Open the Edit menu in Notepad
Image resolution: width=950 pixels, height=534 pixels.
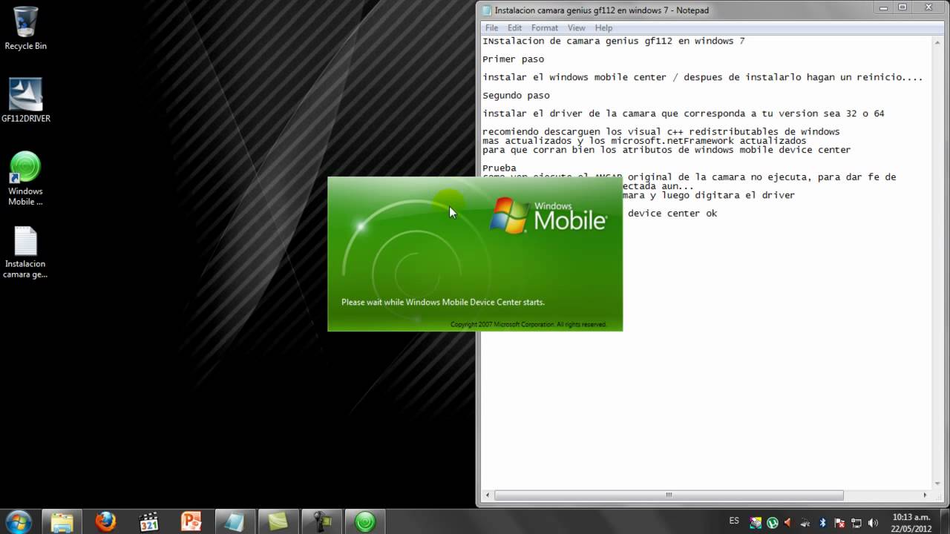(514, 27)
